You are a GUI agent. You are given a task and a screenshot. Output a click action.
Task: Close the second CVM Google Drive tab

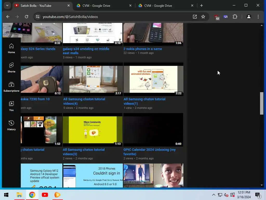tap(192, 6)
